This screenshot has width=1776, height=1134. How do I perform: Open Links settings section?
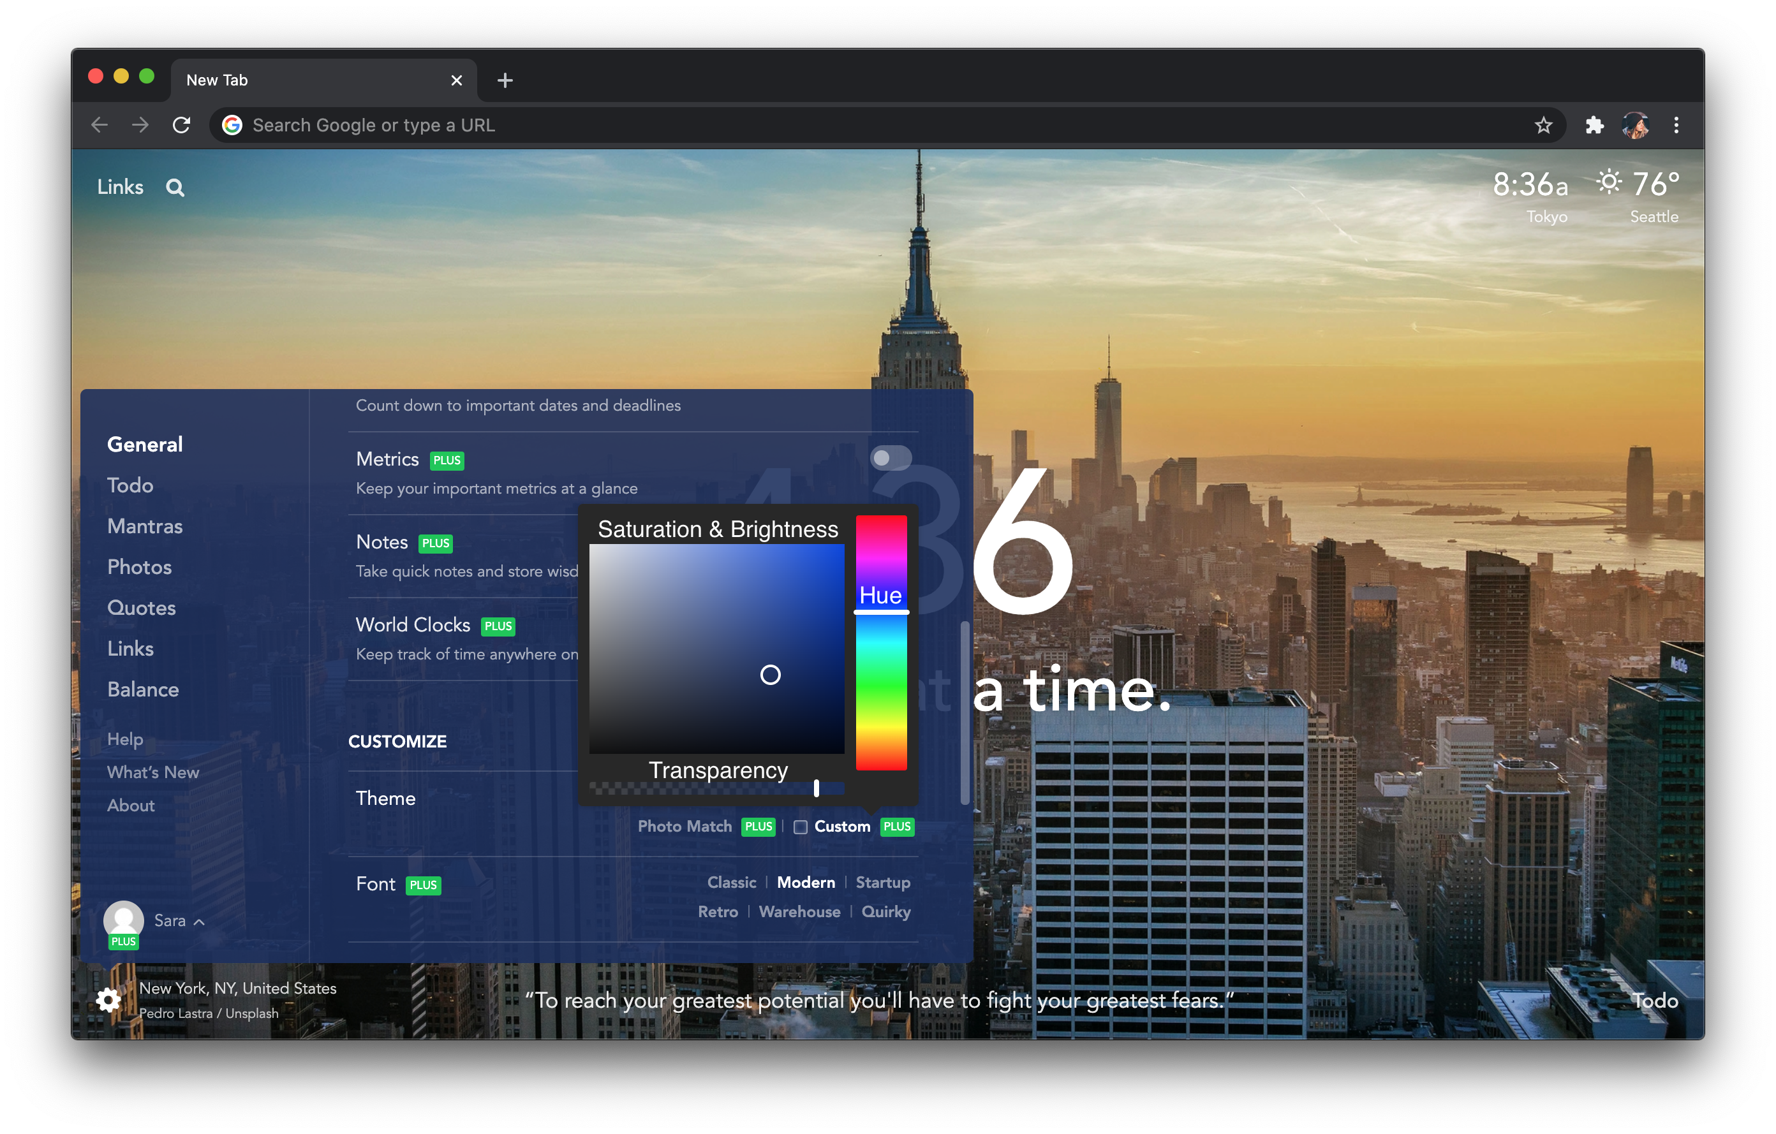coord(129,649)
